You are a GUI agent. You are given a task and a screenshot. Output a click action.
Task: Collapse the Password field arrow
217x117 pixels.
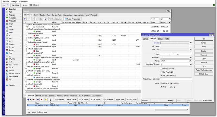point(191,58)
